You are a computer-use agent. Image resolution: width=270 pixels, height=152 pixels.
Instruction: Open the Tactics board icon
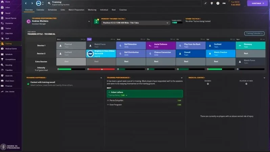tap(2, 28)
